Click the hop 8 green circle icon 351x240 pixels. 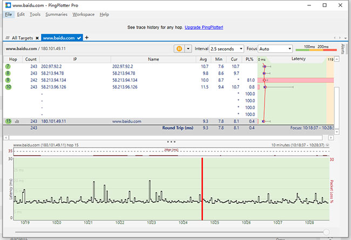pos(8,74)
